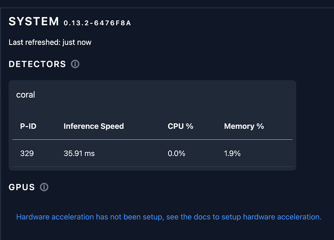Click the P-ID column header
Screen dimensions: 334x240
click(x=28, y=126)
